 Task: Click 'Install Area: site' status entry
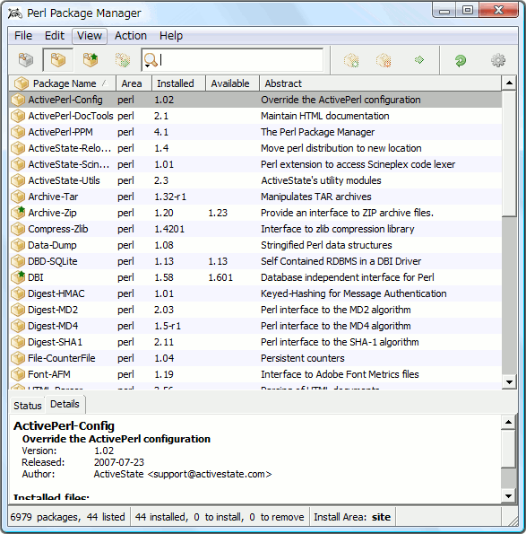352,517
